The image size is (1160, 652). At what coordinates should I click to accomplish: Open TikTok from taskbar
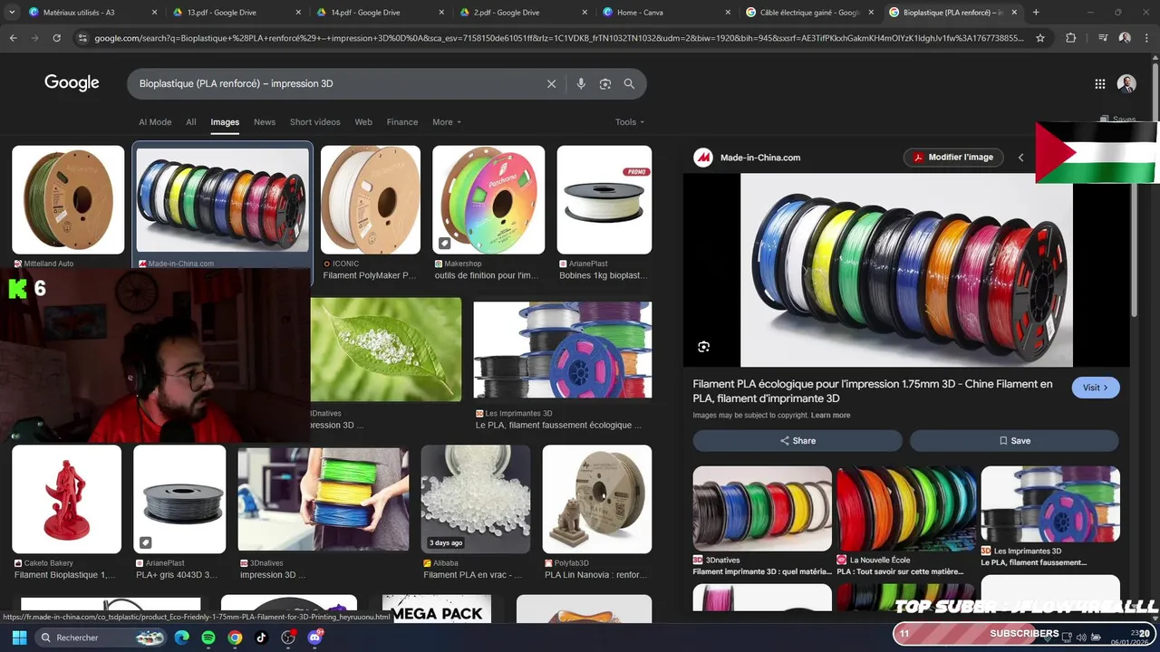pos(261,638)
